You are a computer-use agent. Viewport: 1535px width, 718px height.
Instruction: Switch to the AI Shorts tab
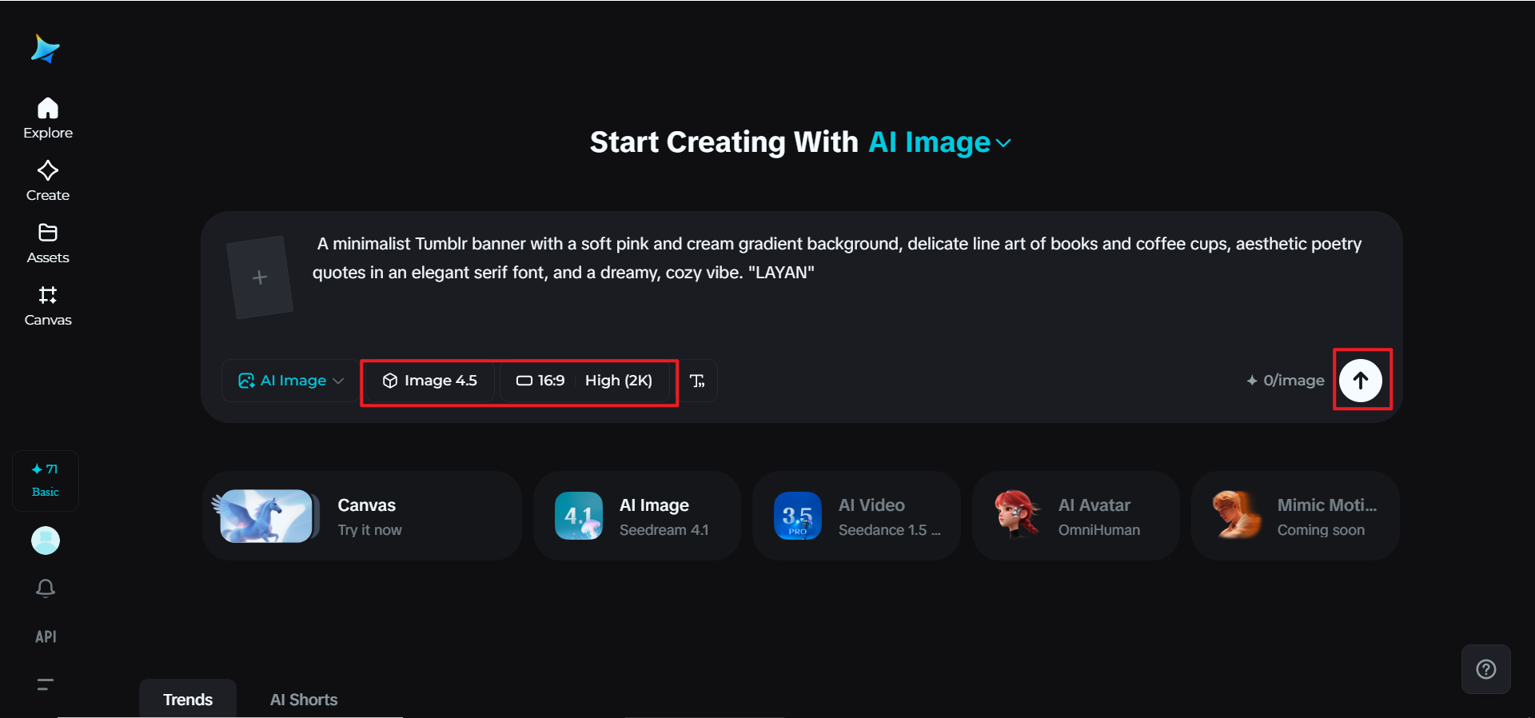point(304,700)
